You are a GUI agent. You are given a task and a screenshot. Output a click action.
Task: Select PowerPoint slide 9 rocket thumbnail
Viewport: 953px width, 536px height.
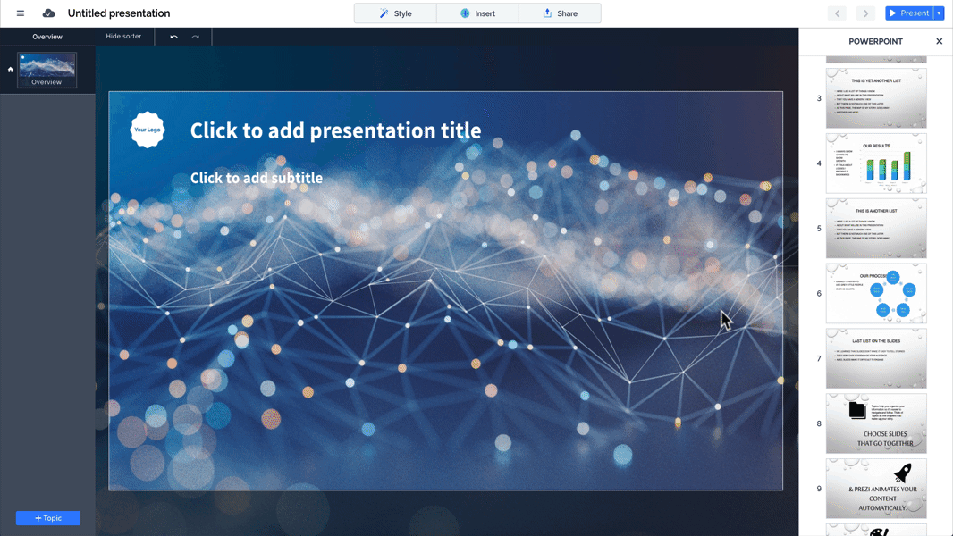[876, 488]
